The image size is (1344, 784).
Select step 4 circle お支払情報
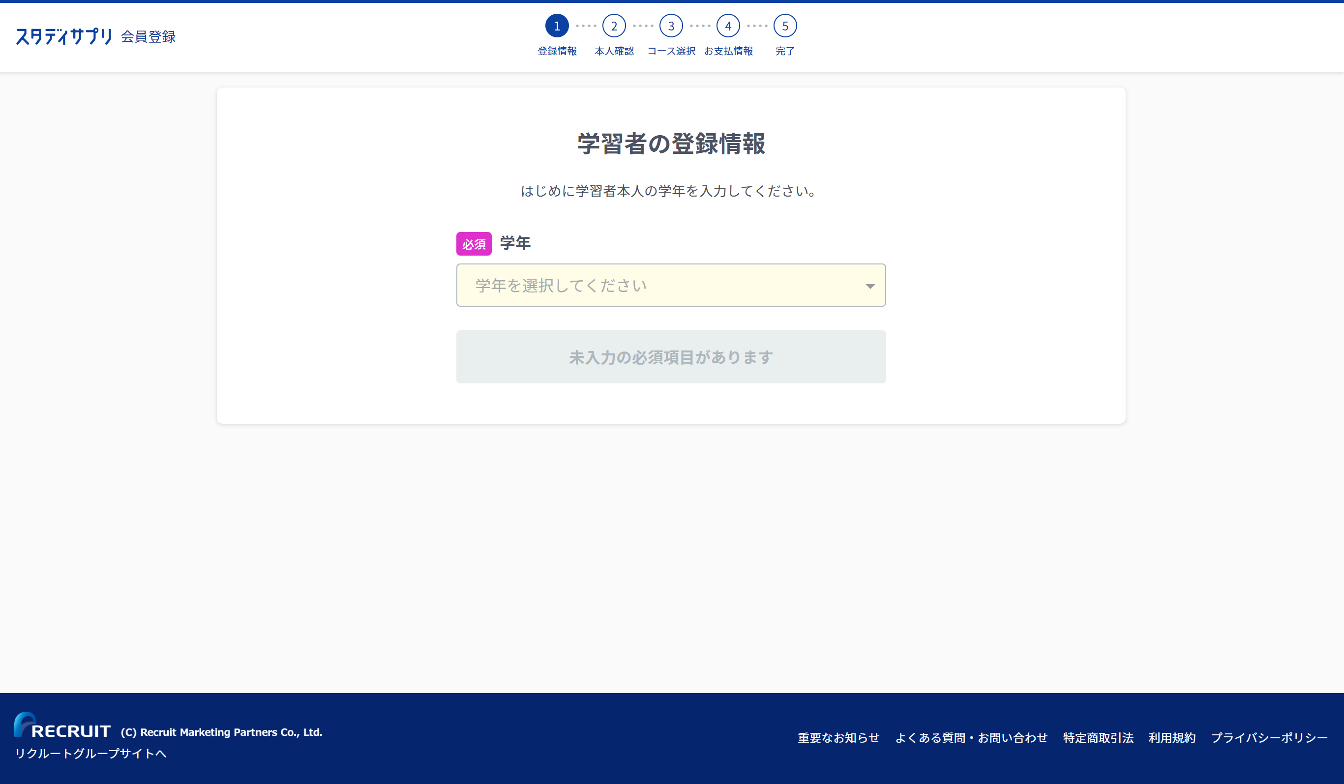728,26
